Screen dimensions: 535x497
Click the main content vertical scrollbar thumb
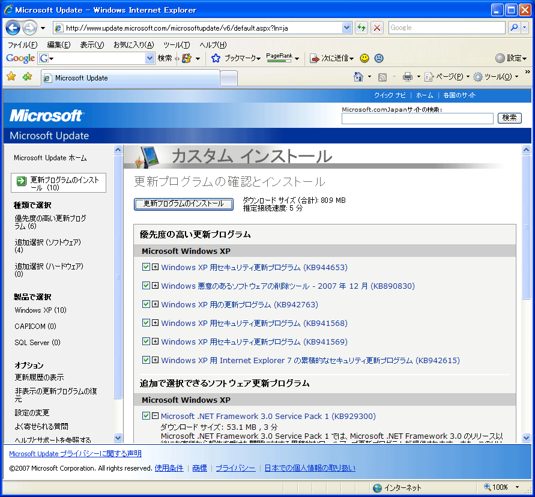pos(526,227)
